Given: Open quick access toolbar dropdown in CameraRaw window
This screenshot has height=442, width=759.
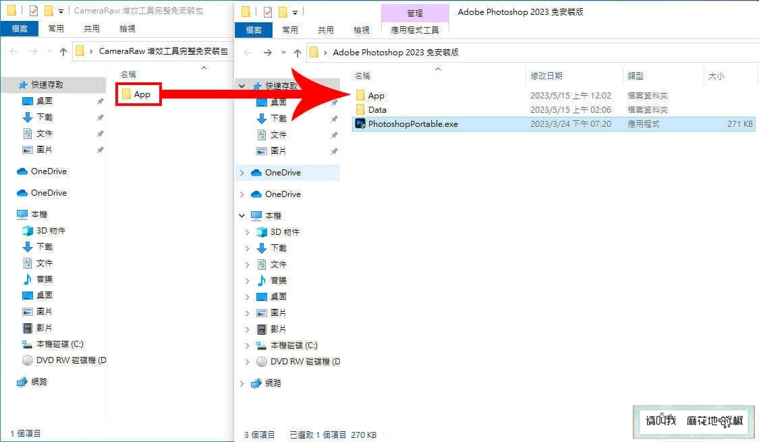Looking at the screenshot, I should pos(61,11).
